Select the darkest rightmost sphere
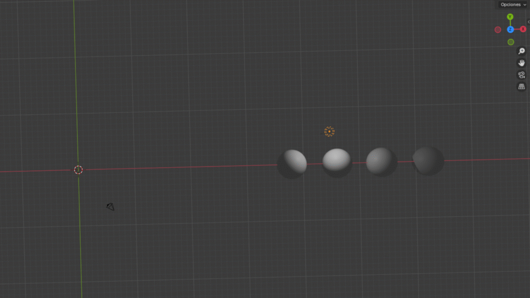 pos(428,161)
